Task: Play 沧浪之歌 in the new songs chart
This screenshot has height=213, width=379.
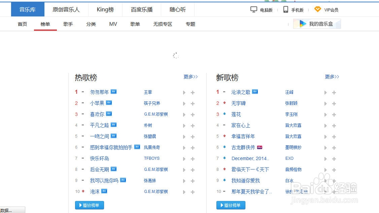Action: [326, 93]
